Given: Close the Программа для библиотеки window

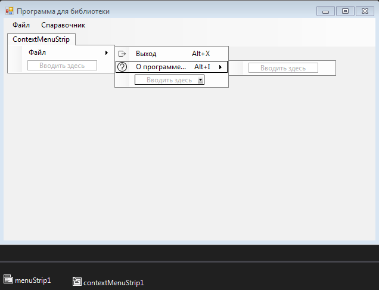Looking at the screenshot, I should coord(365,11).
